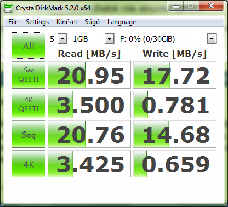Image resolution: width=228 pixels, height=207 pixels.
Task: Click the 4K Q32T1 read result 3.500
Action: point(89,105)
